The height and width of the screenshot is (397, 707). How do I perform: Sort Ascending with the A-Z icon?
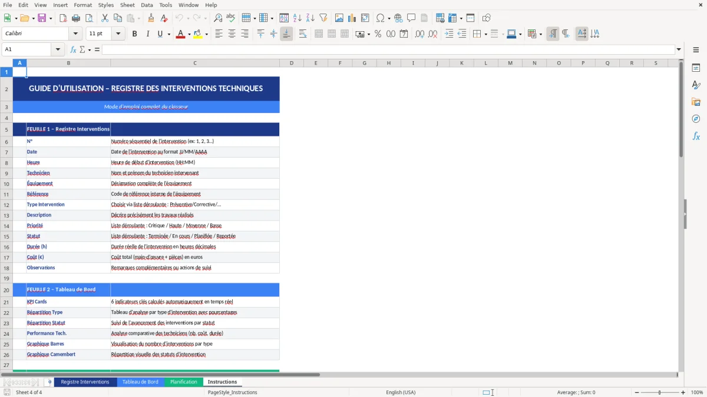pyautogui.click(x=297, y=18)
